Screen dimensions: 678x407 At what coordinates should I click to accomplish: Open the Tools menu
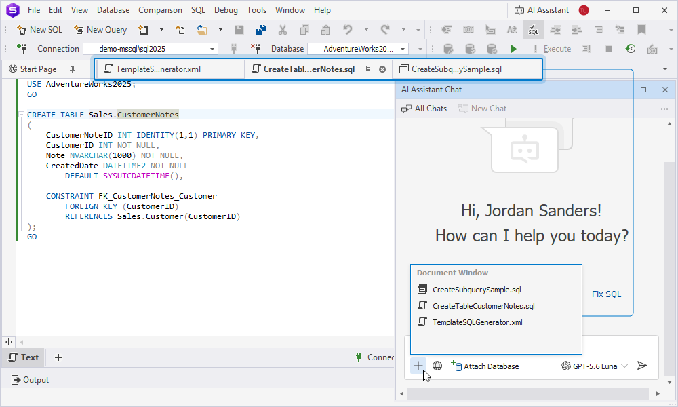click(x=256, y=10)
